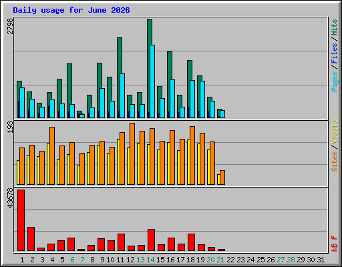This screenshot has height=267, width=342.
Task: Click the cyan pages bar for day 1
Action: coord(22,103)
